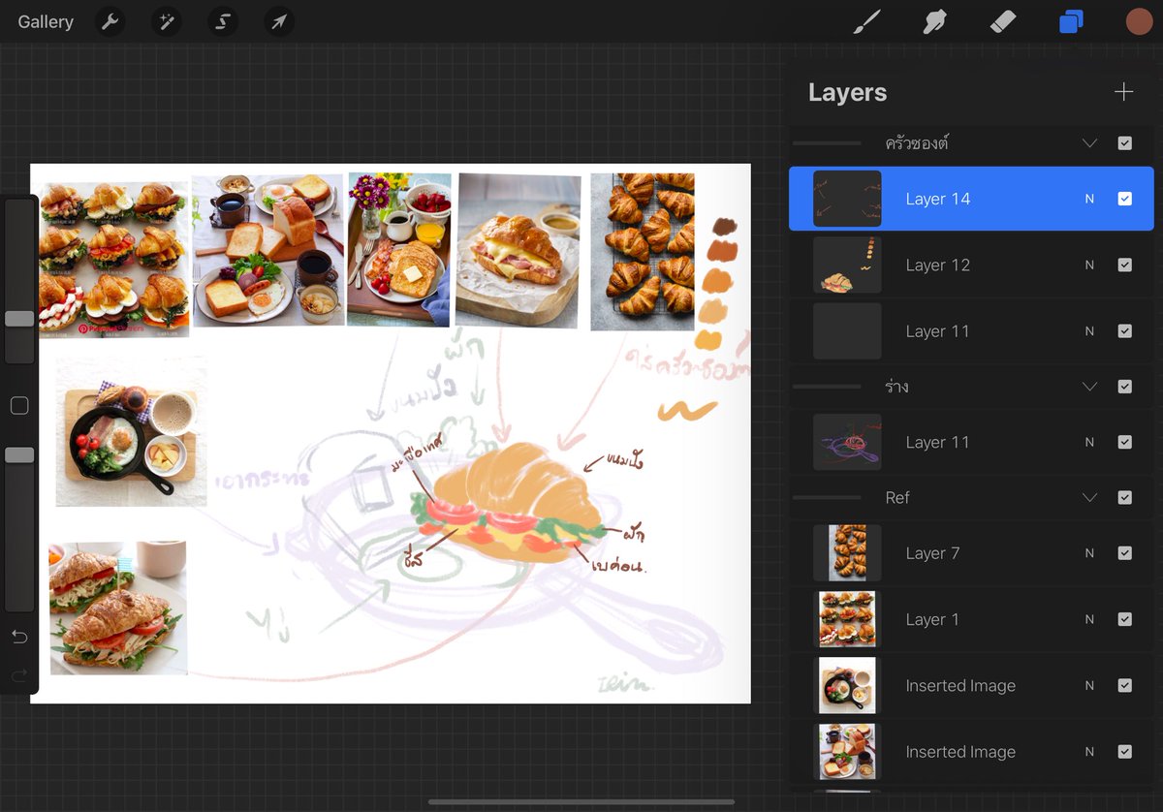Toggle visibility of ร่าง group

click(1124, 387)
